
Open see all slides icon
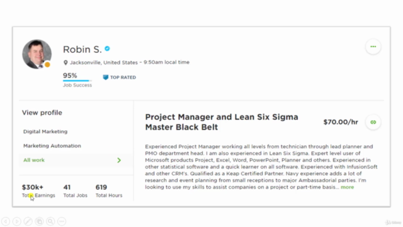click(39, 221)
